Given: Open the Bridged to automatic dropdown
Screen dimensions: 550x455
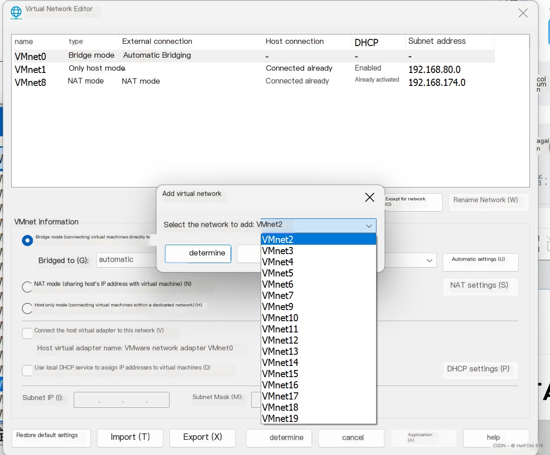Looking at the screenshot, I should pos(429,260).
